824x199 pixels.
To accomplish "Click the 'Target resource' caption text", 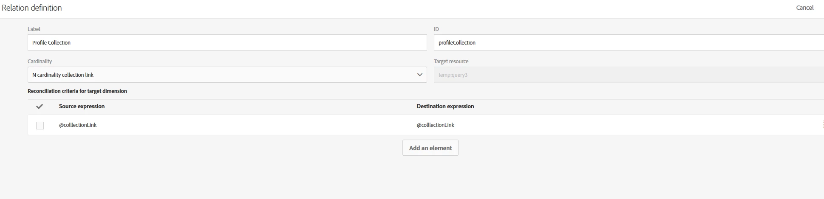I will [451, 62].
